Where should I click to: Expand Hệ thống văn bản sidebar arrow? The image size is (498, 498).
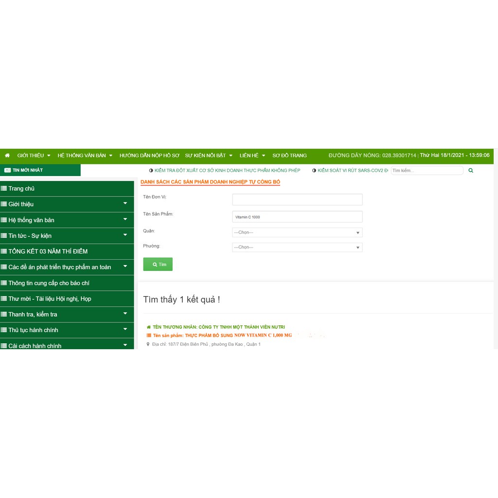click(125, 219)
